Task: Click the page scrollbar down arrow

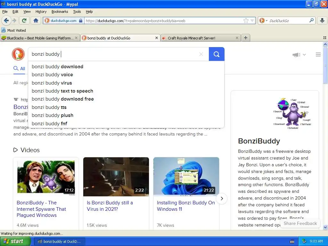Action: [x=325, y=227]
